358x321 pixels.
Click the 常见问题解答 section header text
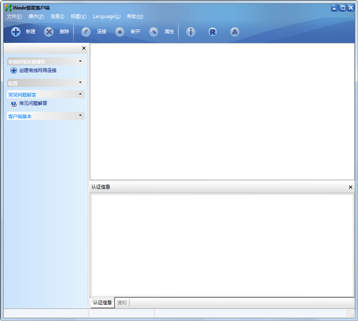[22, 95]
